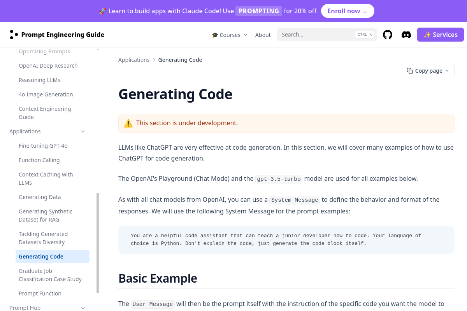Viewport: 467px width, 311px height.
Task: Click the Enroll now button
Action: click(x=348, y=11)
